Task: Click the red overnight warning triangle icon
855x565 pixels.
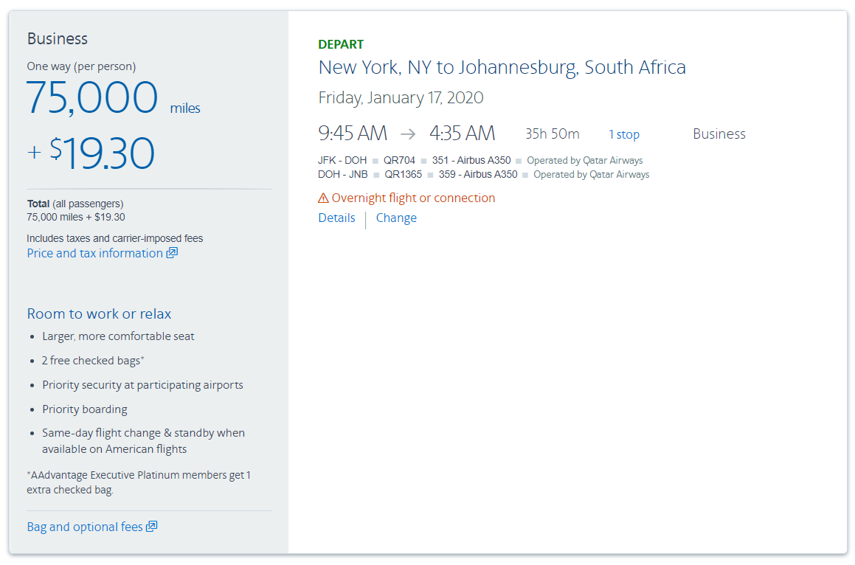Action: pos(323,198)
